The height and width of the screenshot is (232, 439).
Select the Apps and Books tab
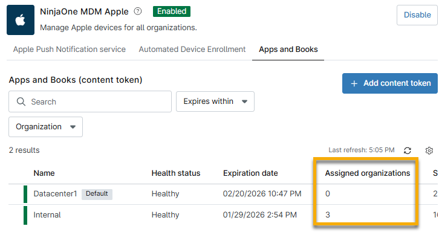288,50
